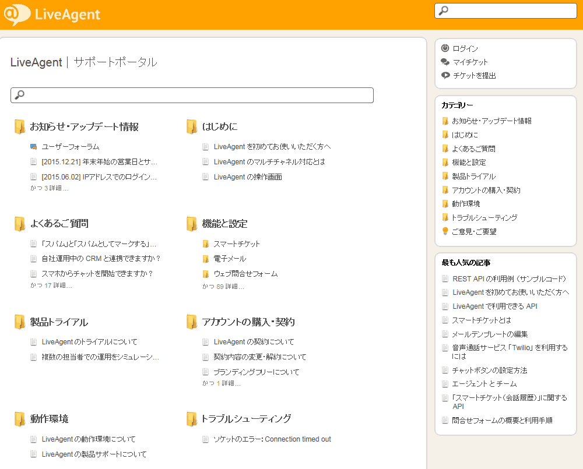This screenshot has height=469, width=583.
Task: Click the large folder icon for はじめに
Action: coord(191,127)
